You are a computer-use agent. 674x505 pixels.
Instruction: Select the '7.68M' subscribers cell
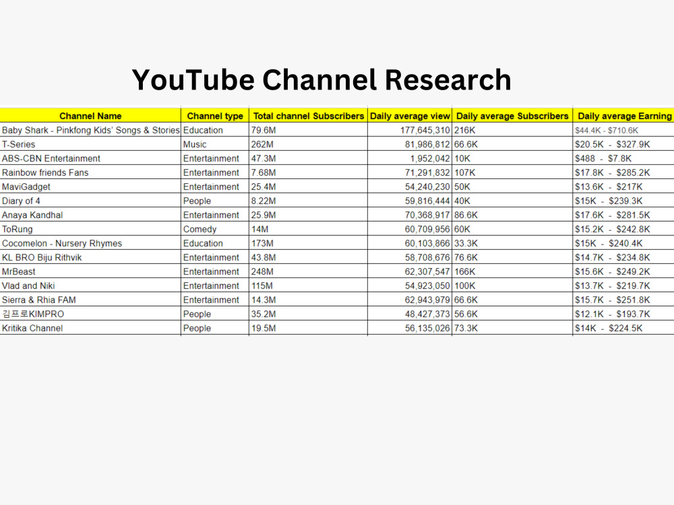308,172
